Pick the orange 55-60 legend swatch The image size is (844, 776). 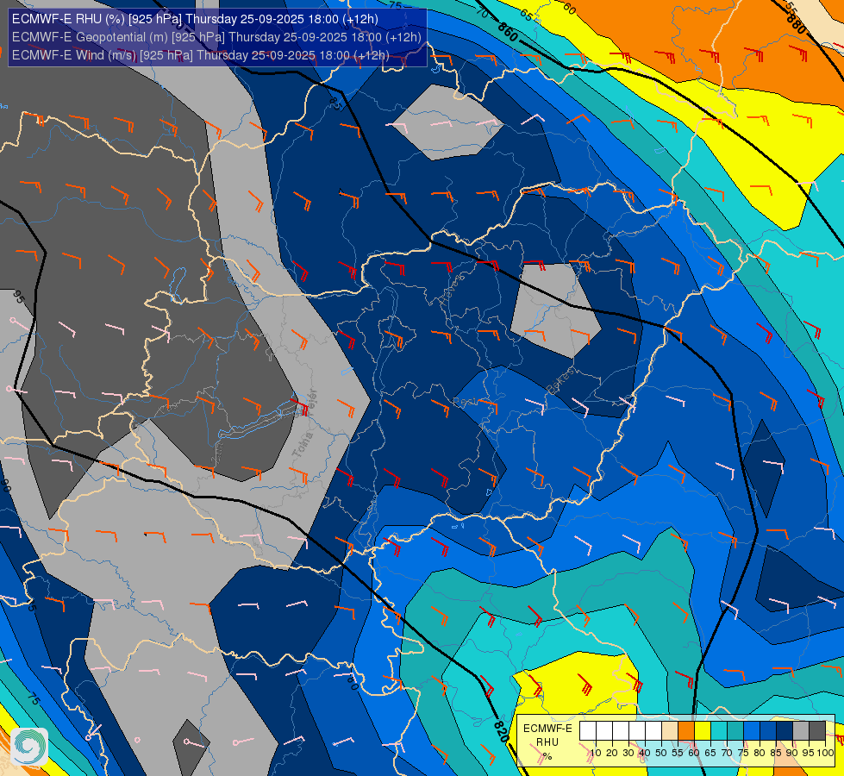[x=685, y=730]
